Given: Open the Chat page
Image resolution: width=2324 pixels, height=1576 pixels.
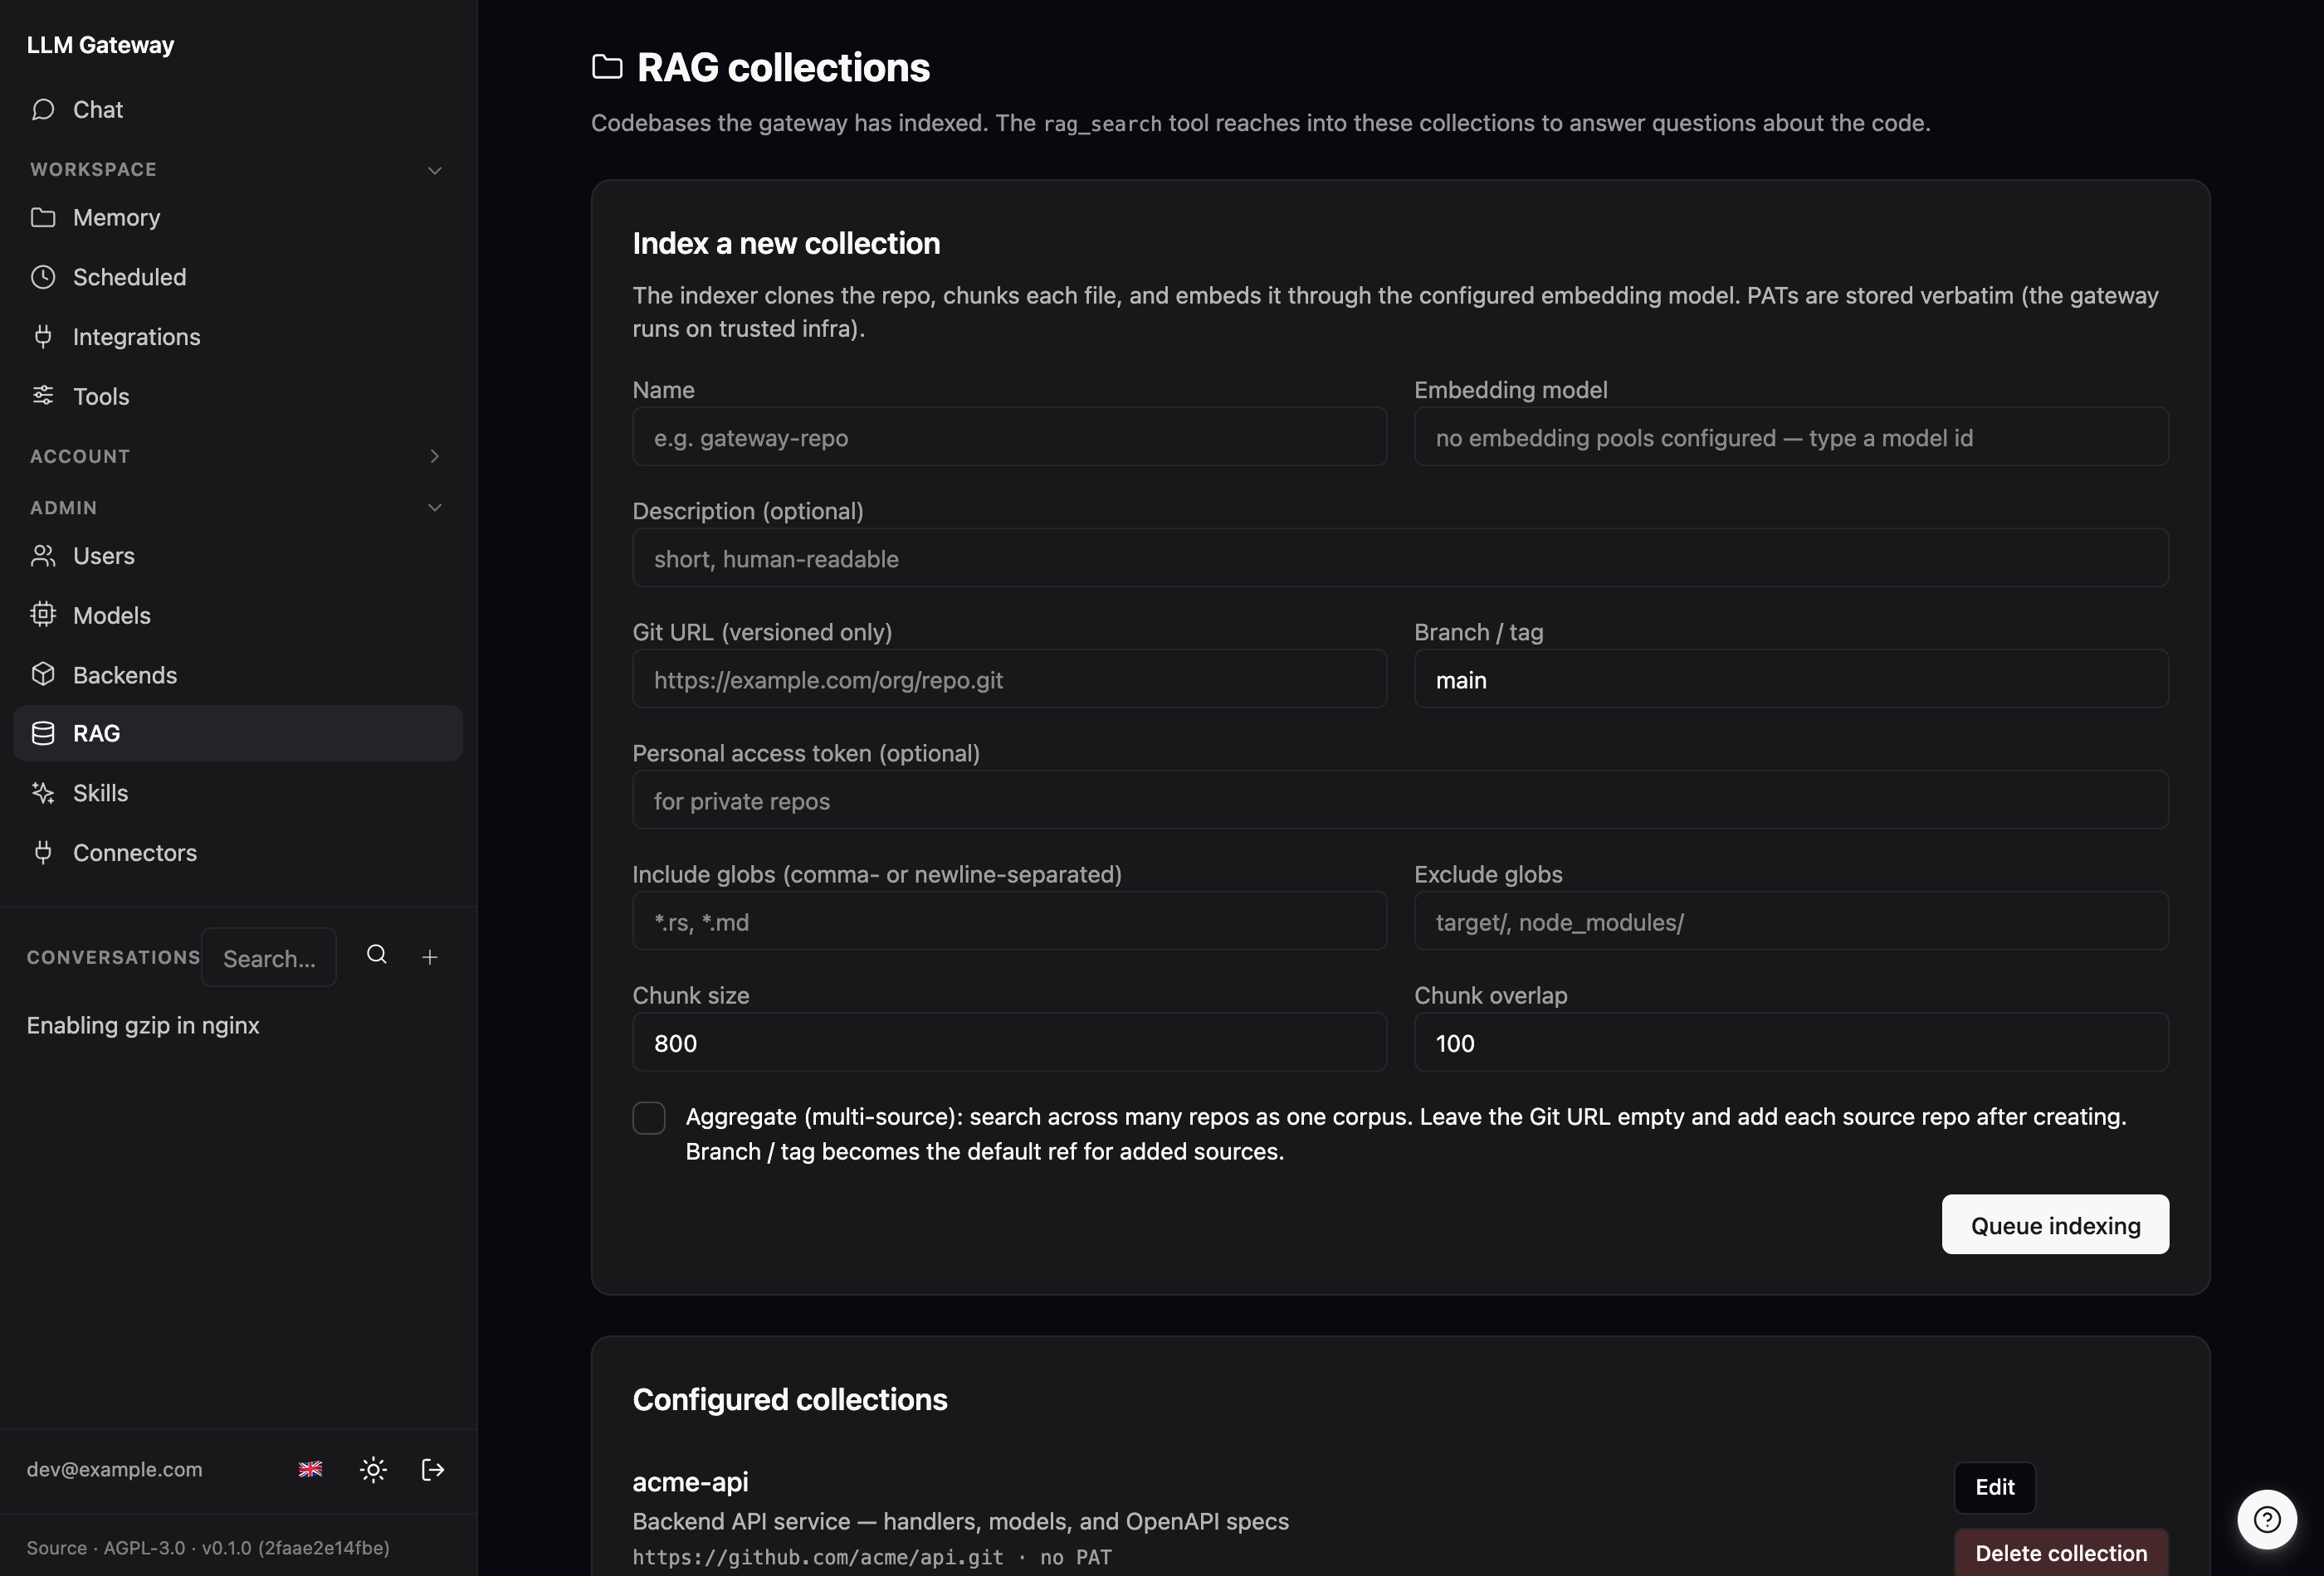Looking at the screenshot, I should 238,110.
